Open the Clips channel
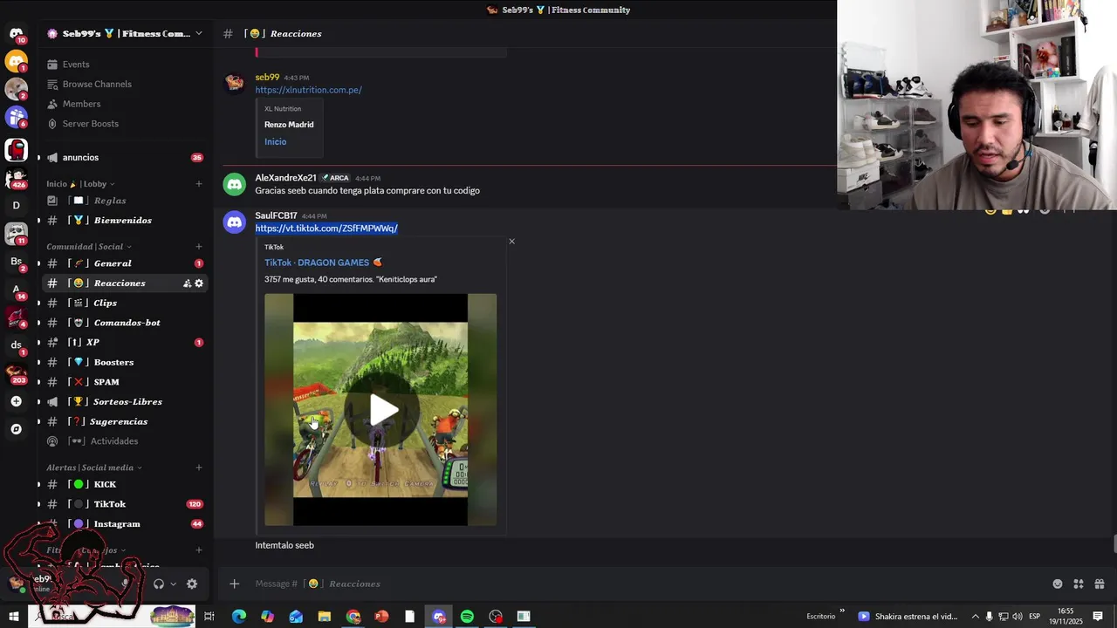This screenshot has width=1117, height=628. coord(105,303)
